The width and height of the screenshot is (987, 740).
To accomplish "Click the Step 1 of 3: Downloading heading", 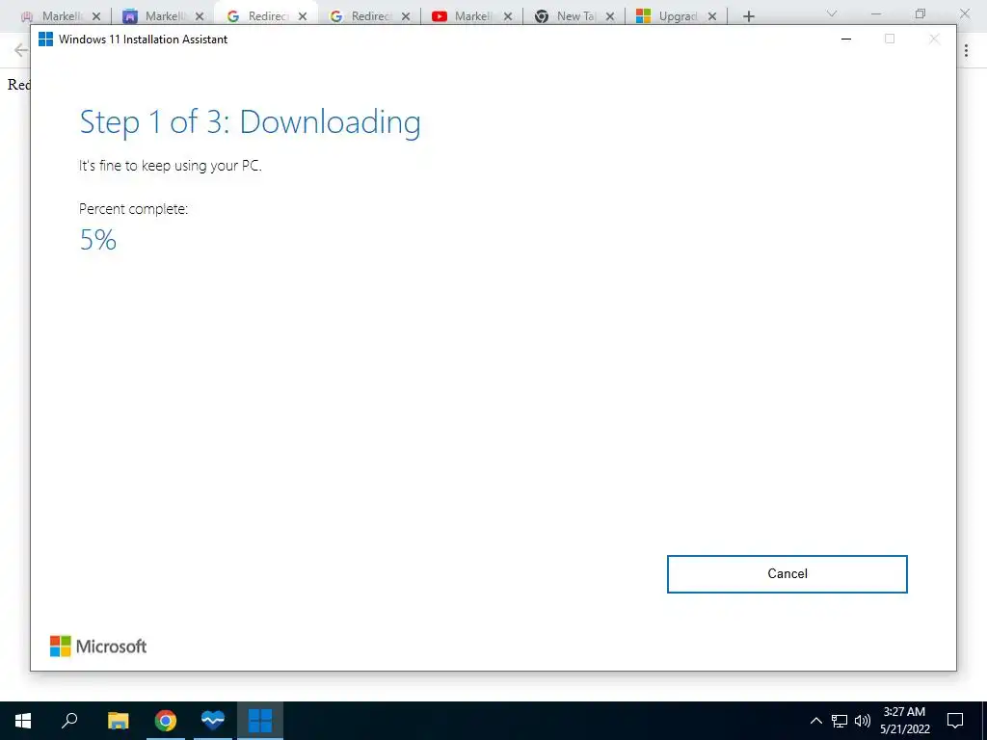I will [250, 122].
